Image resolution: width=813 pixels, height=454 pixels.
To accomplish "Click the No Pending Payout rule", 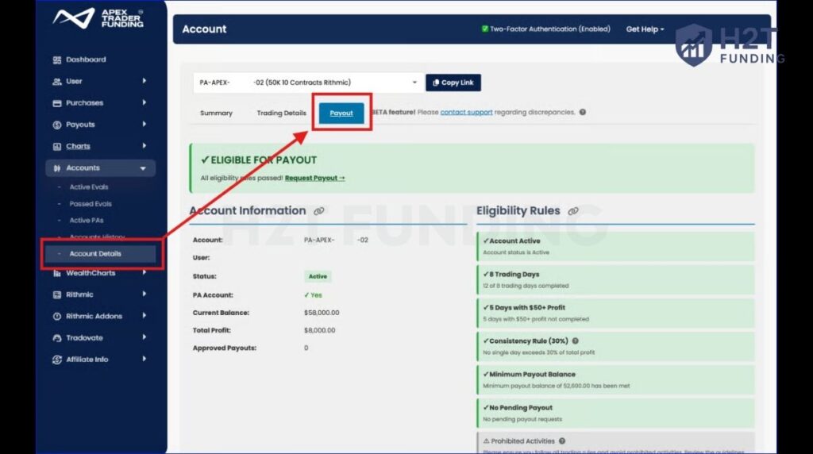I will click(x=615, y=413).
